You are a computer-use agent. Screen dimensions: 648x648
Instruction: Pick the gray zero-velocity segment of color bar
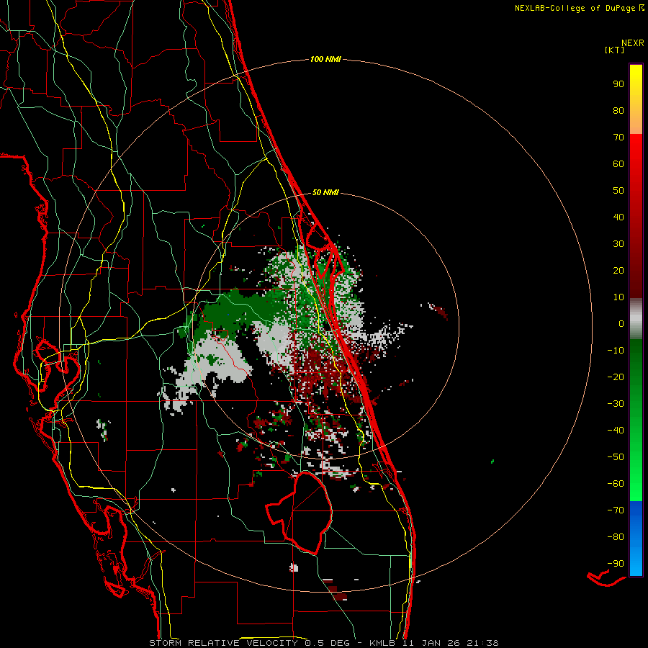(x=636, y=319)
